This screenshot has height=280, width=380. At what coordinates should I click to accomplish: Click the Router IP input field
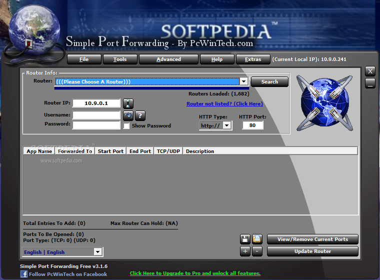(96, 103)
